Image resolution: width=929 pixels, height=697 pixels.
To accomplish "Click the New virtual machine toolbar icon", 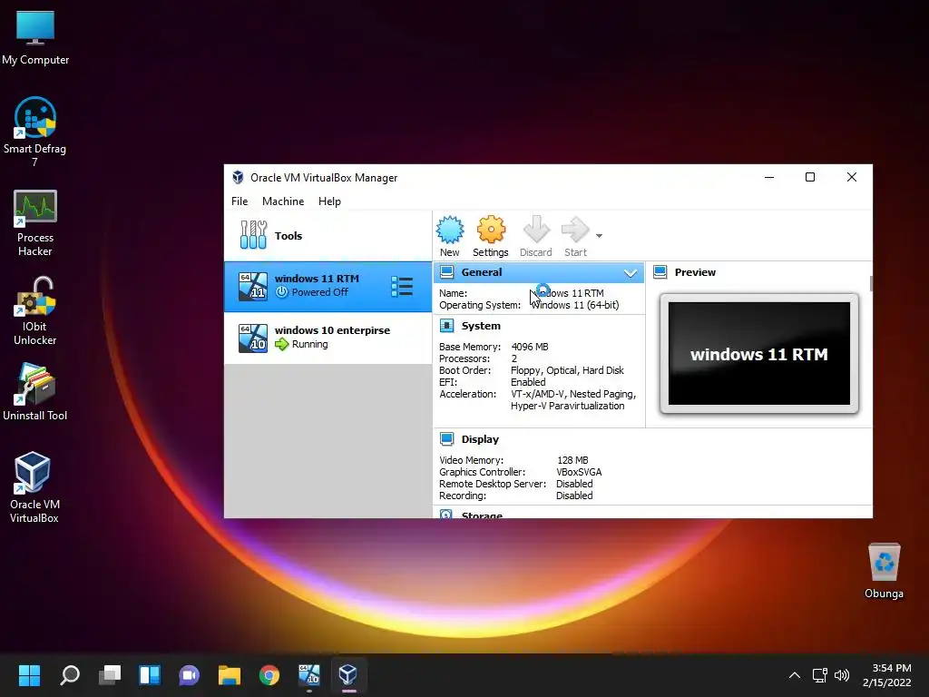I will tap(450, 236).
